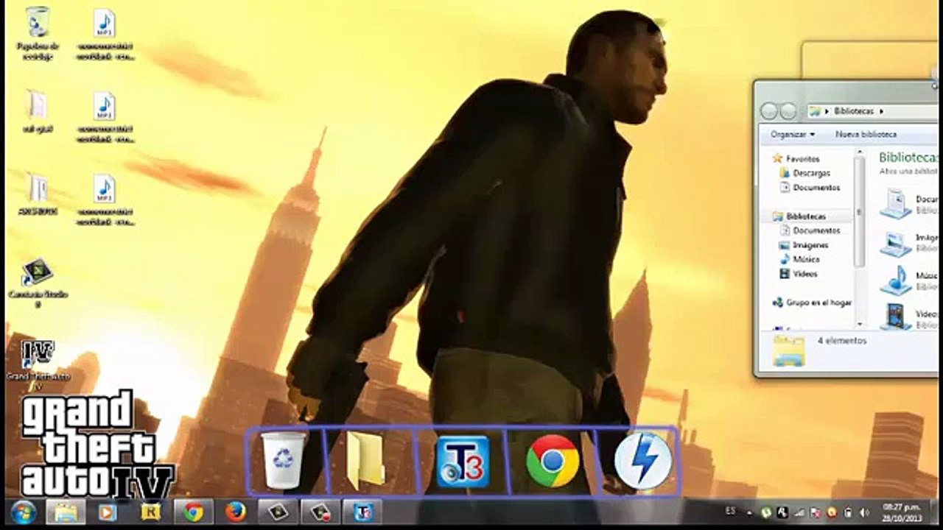943x530 pixels.
Task: Open the T3 app on the taskbar
Action: [x=362, y=512]
